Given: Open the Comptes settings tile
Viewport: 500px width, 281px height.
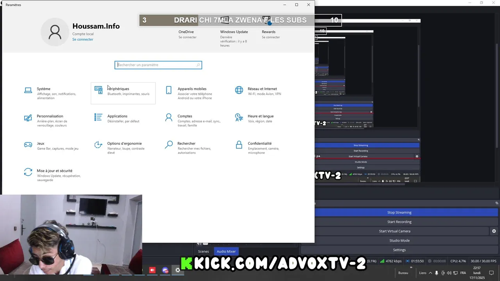Looking at the screenshot, I should (x=193, y=121).
